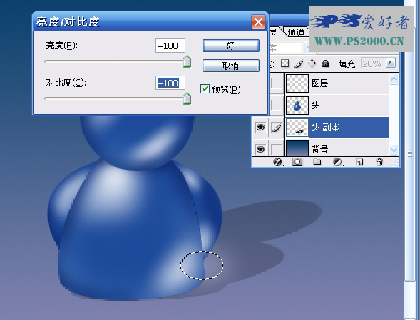Select the 头 layer thumbnail
This screenshot has height=320, width=420.
pyautogui.click(x=297, y=105)
